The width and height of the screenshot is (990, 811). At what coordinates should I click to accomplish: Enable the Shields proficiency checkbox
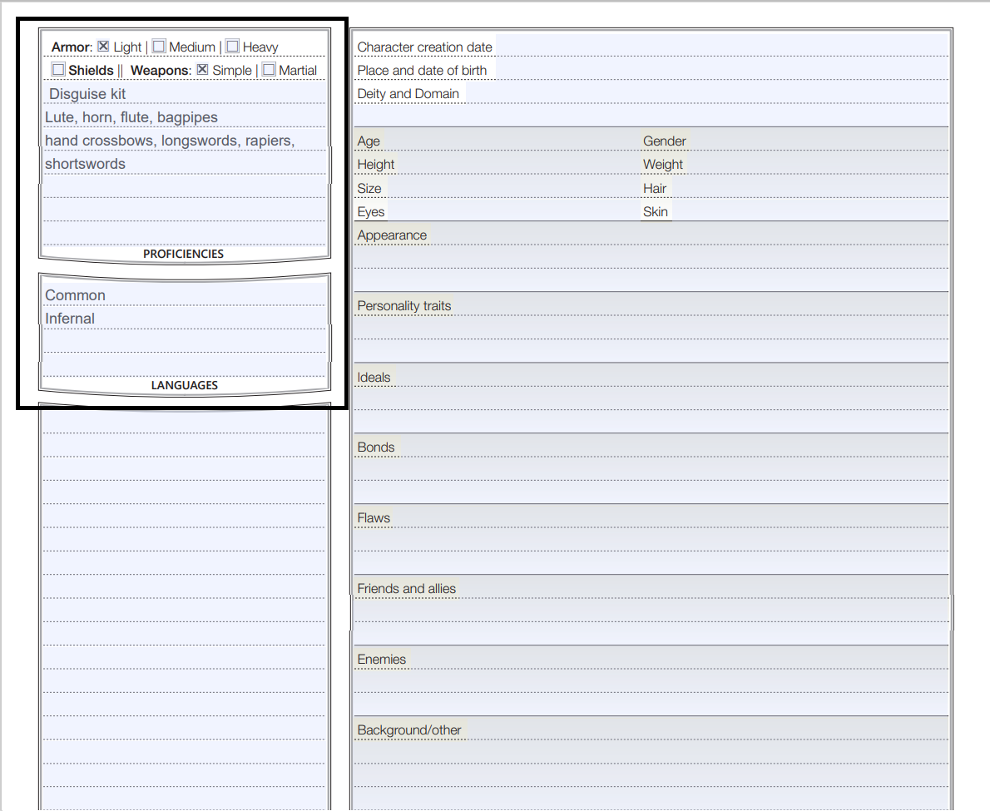coord(58,69)
